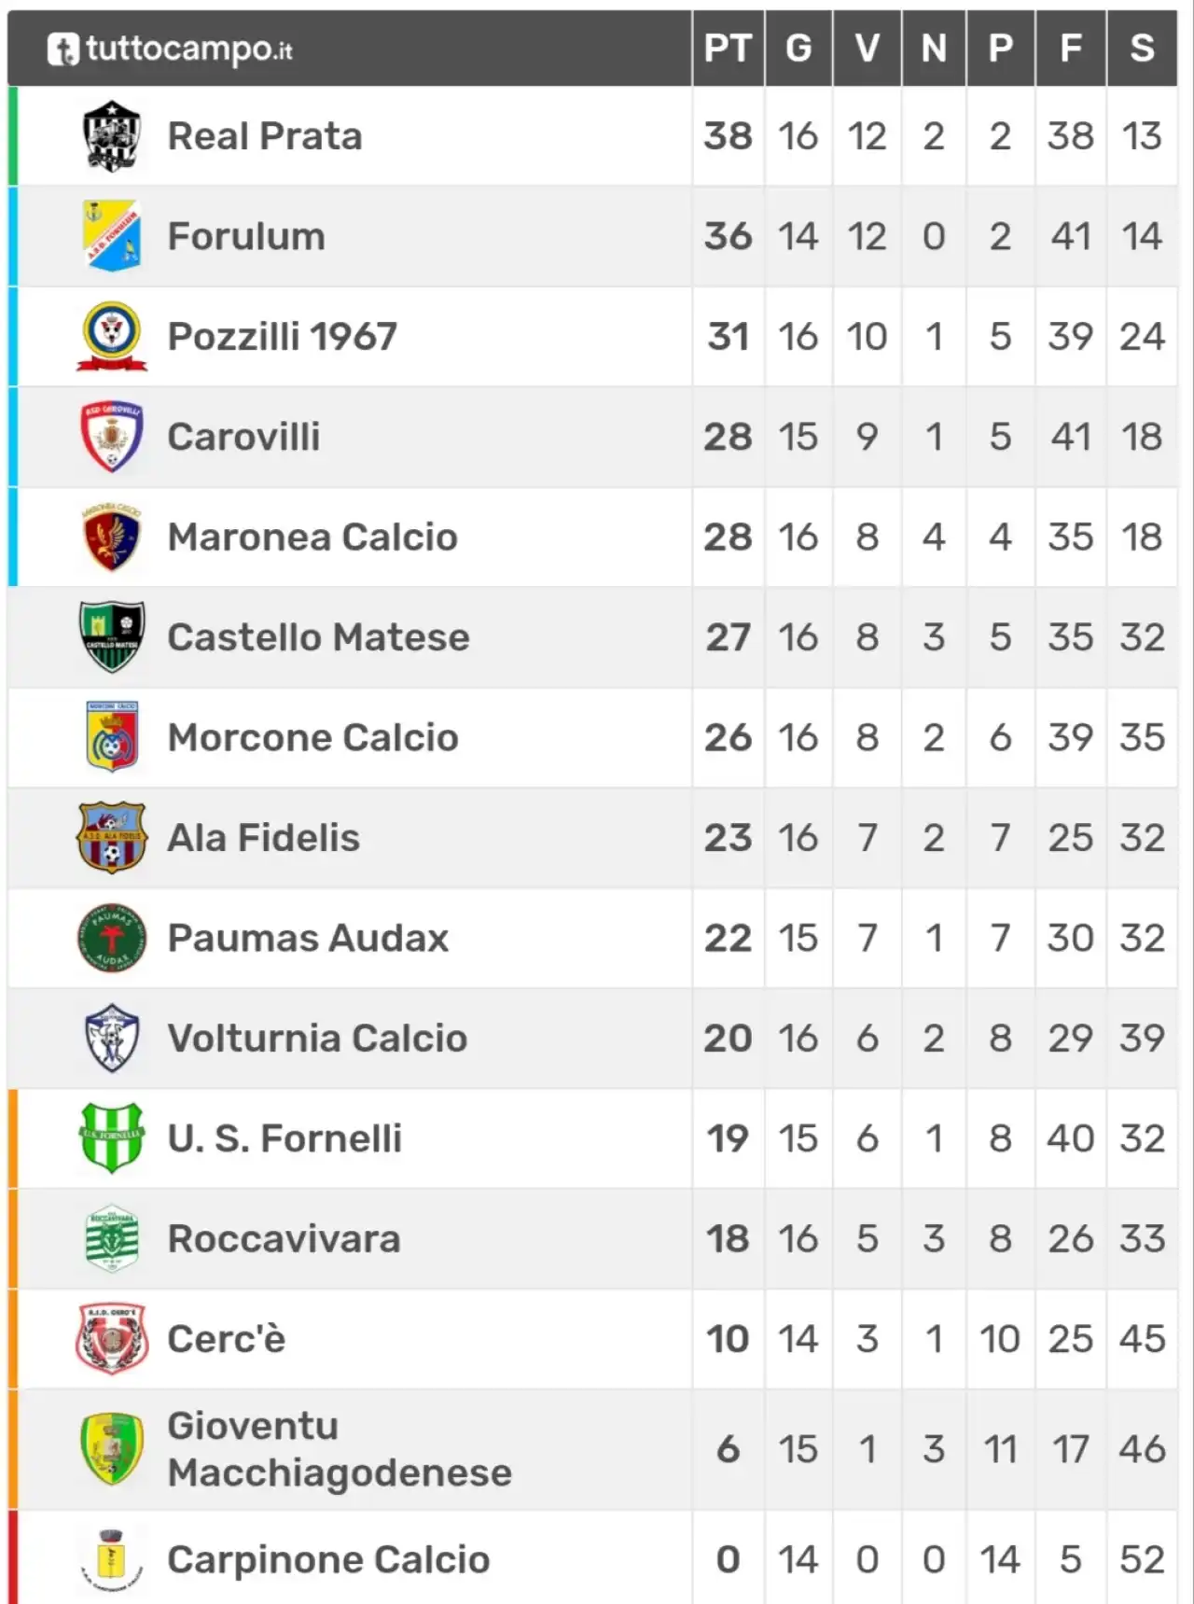
Task: Click Real Prata's 38 points value
Action: coord(728,136)
